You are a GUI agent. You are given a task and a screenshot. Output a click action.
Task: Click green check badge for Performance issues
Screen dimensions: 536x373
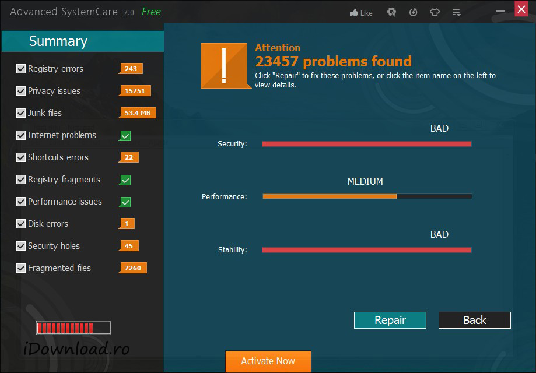[125, 202]
